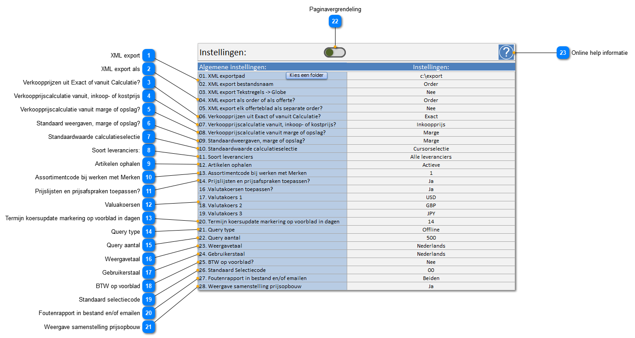Select the GBP value for Valutakoers 2
Image resolution: width=635 pixels, height=338 pixels.
click(431, 205)
